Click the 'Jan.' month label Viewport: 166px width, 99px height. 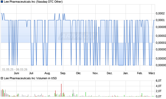[126, 73]
